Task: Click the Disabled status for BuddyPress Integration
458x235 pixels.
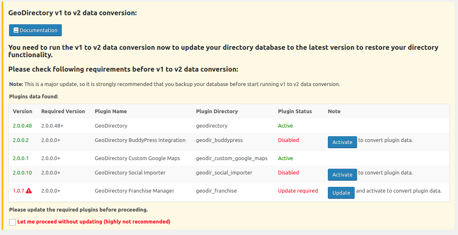Action: [289, 140]
